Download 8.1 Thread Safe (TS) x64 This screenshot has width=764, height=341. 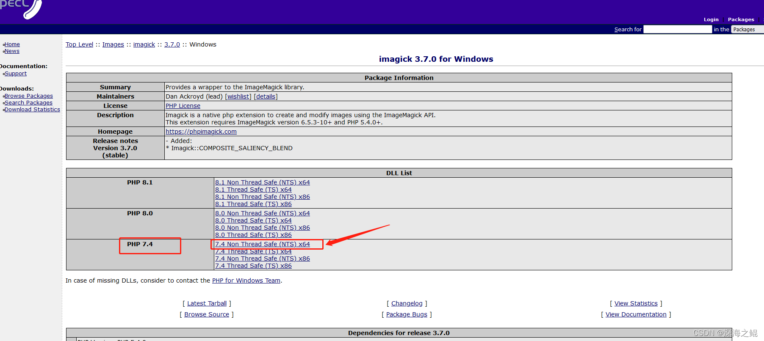[253, 190]
